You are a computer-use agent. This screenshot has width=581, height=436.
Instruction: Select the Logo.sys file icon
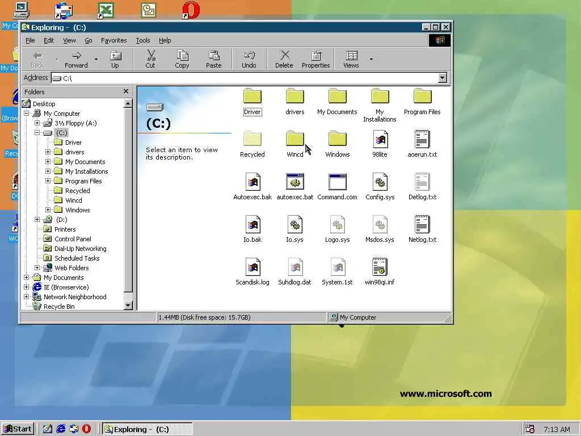(x=337, y=224)
